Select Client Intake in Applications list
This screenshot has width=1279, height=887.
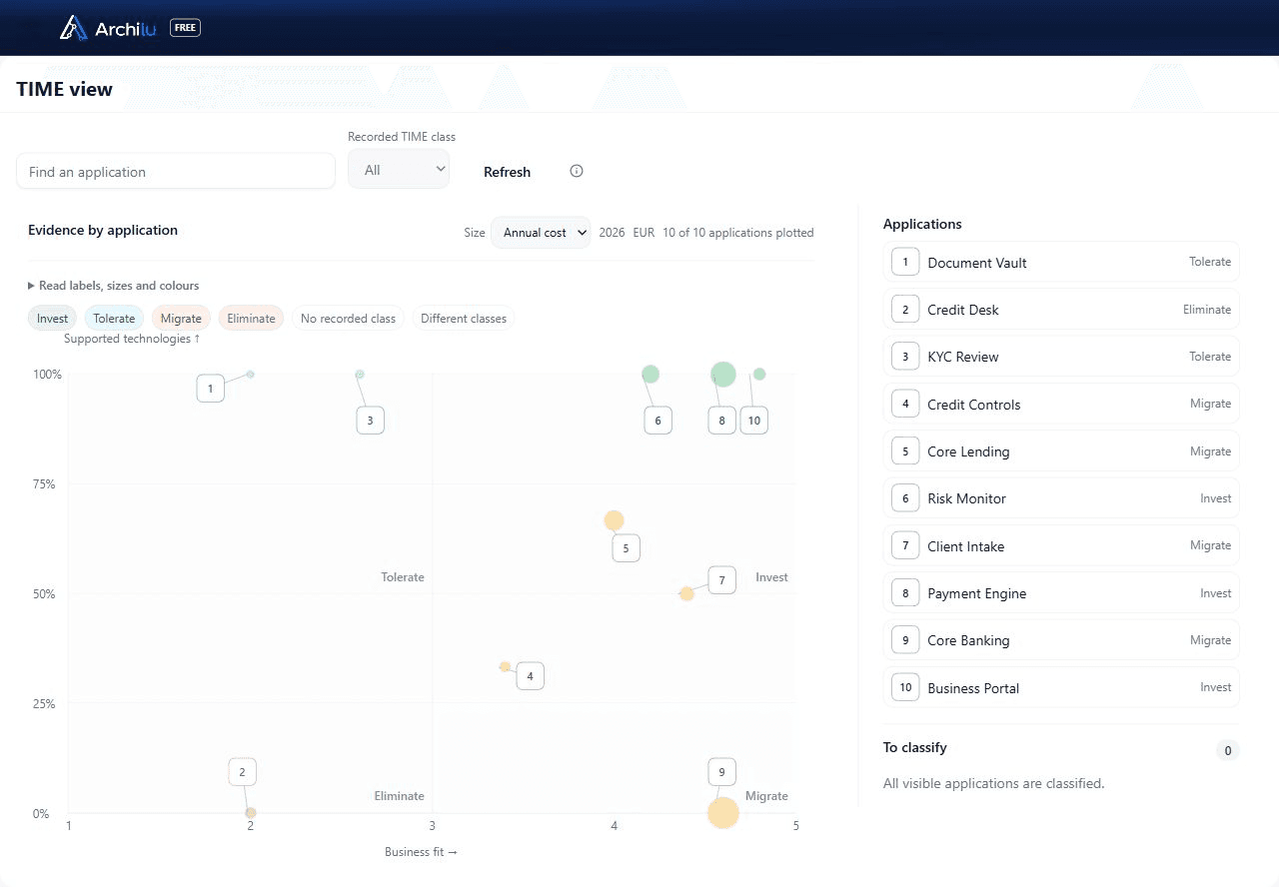[x=1061, y=545]
